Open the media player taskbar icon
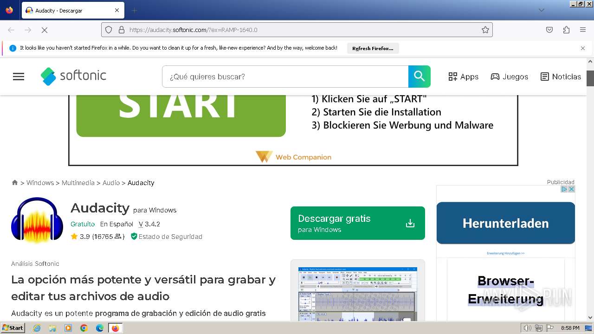Viewport: 594px width, 334px height. click(x=68, y=328)
